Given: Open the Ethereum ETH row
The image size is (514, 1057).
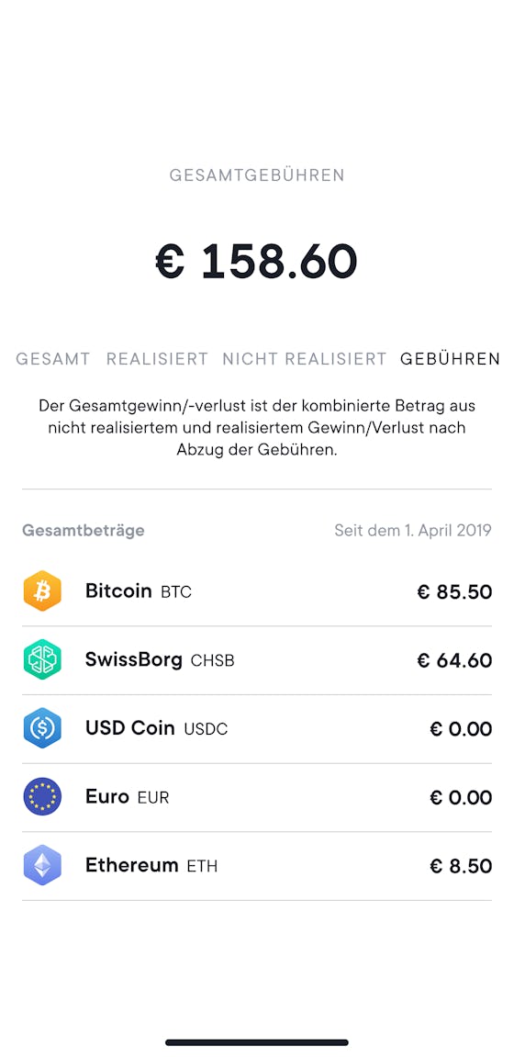Looking at the screenshot, I should point(257,866).
